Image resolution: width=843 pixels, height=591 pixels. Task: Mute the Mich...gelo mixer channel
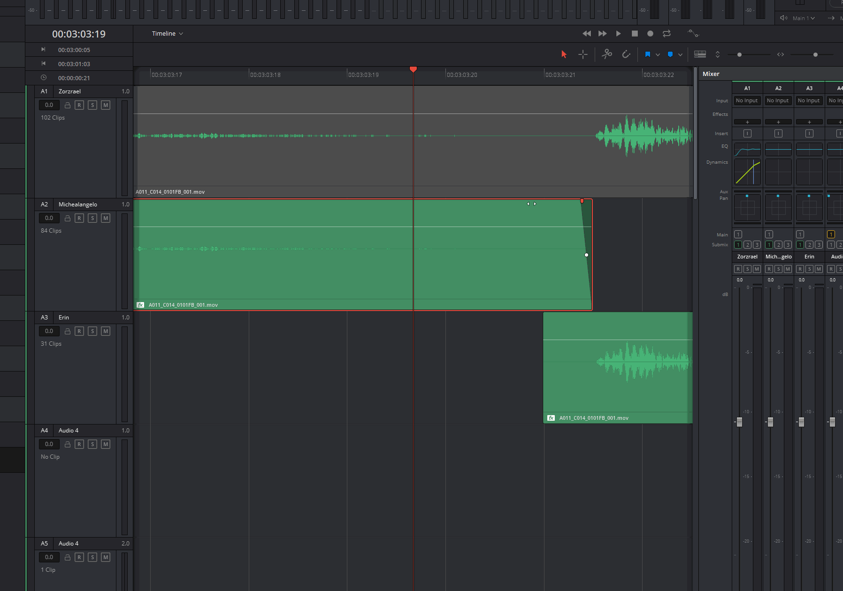788,269
